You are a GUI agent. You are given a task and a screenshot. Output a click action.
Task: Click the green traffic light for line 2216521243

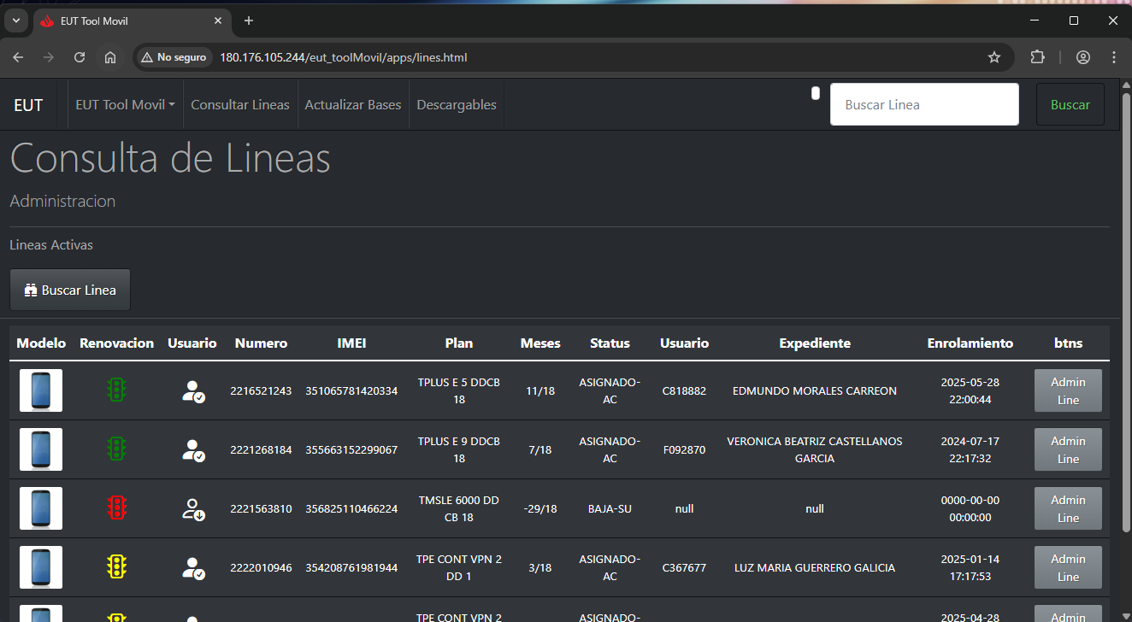116,390
